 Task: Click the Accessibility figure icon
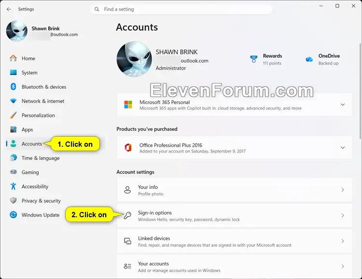pos(14,186)
